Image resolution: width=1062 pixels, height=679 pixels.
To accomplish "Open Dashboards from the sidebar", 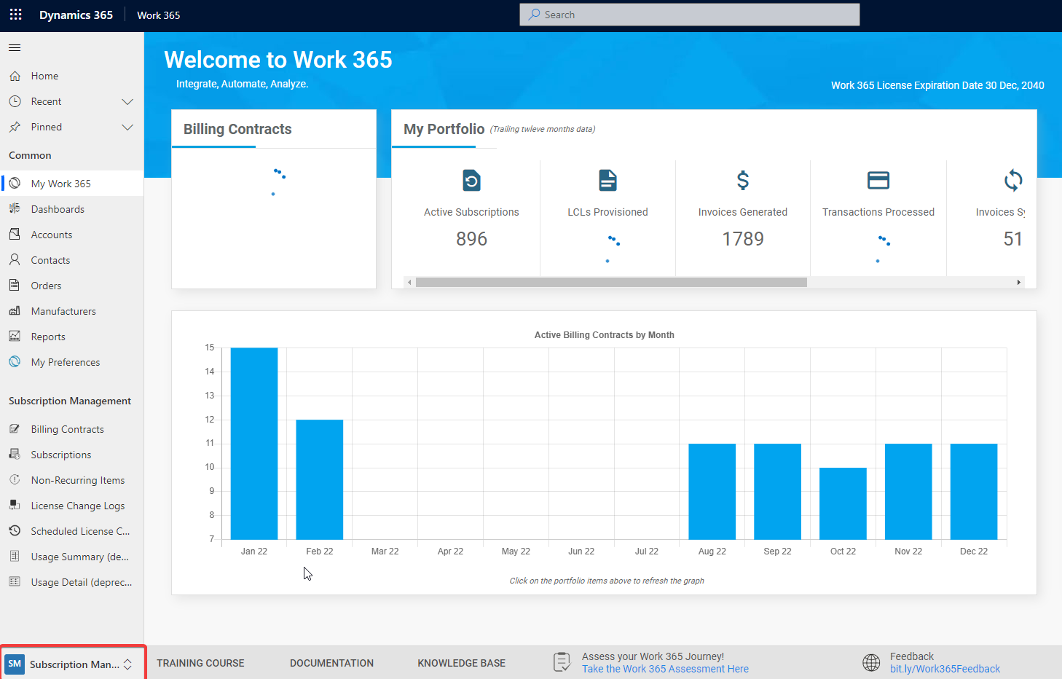I will [58, 209].
